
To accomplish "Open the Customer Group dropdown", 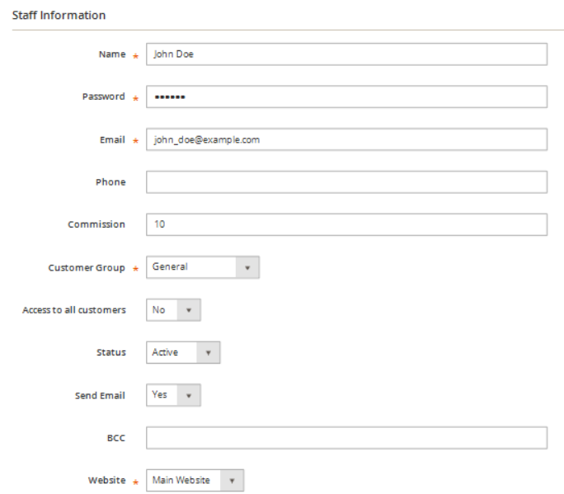I will coord(203,267).
